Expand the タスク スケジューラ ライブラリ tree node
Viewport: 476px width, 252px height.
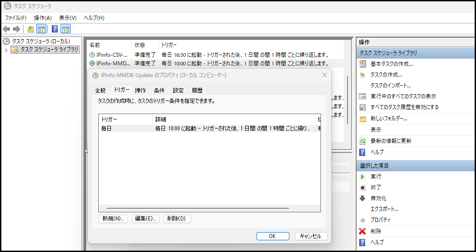6,50
